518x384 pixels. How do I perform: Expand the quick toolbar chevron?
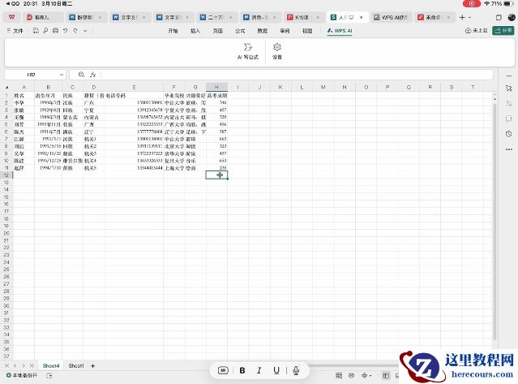click(x=85, y=31)
